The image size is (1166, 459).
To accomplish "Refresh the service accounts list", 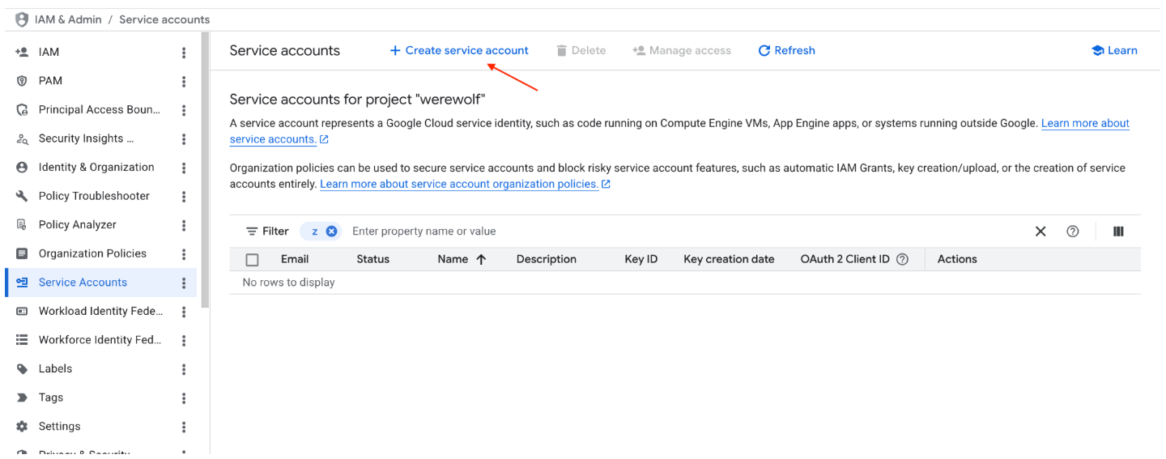I will click(x=786, y=50).
